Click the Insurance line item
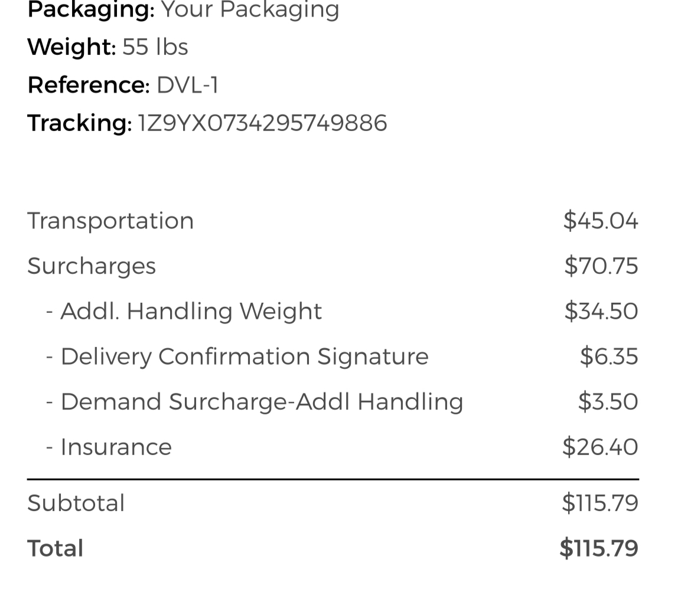 coord(116,447)
